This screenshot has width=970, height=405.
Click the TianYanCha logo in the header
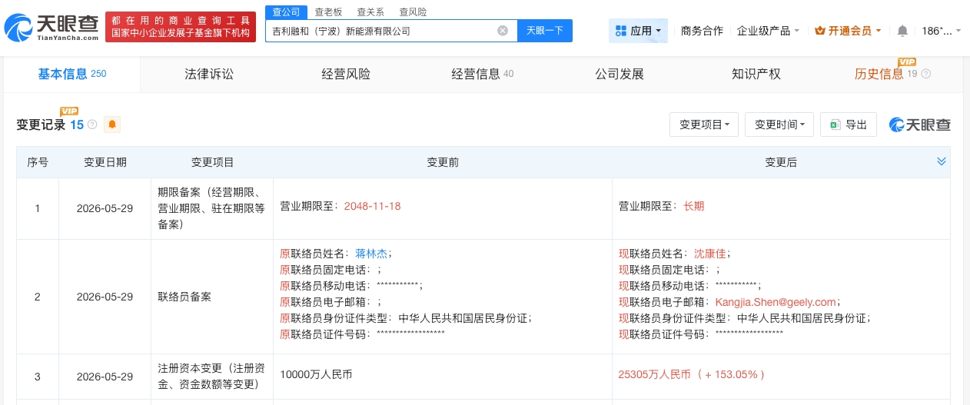(51, 28)
